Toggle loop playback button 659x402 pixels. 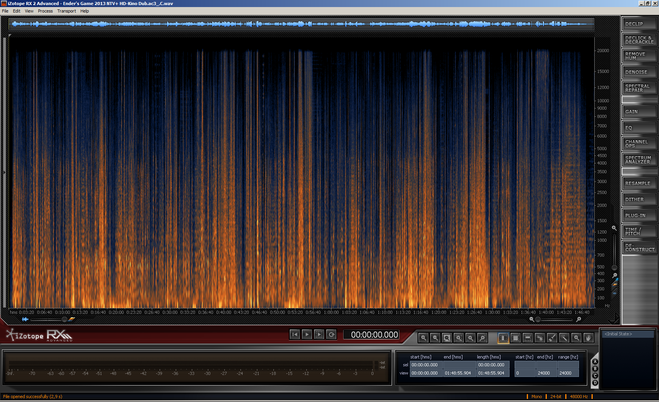click(331, 335)
